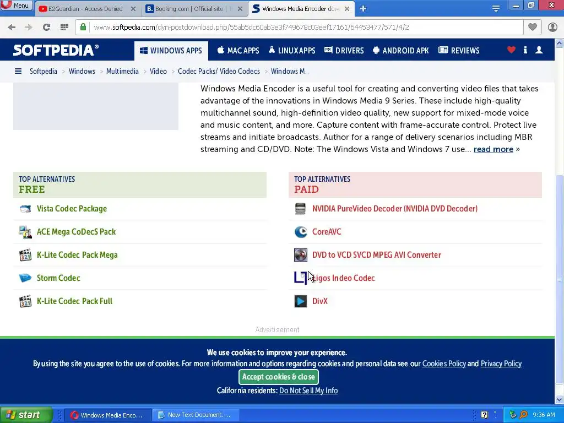564x423 pixels.
Task: Open the Android APK section
Action: pos(401,51)
